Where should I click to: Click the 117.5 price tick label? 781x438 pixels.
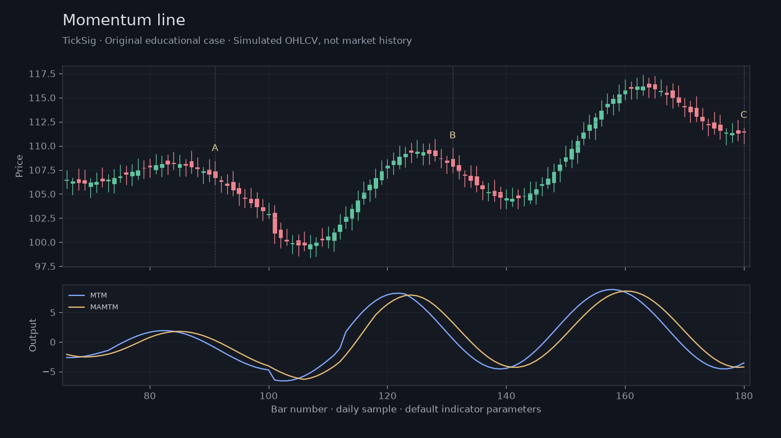pyautogui.click(x=43, y=74)
